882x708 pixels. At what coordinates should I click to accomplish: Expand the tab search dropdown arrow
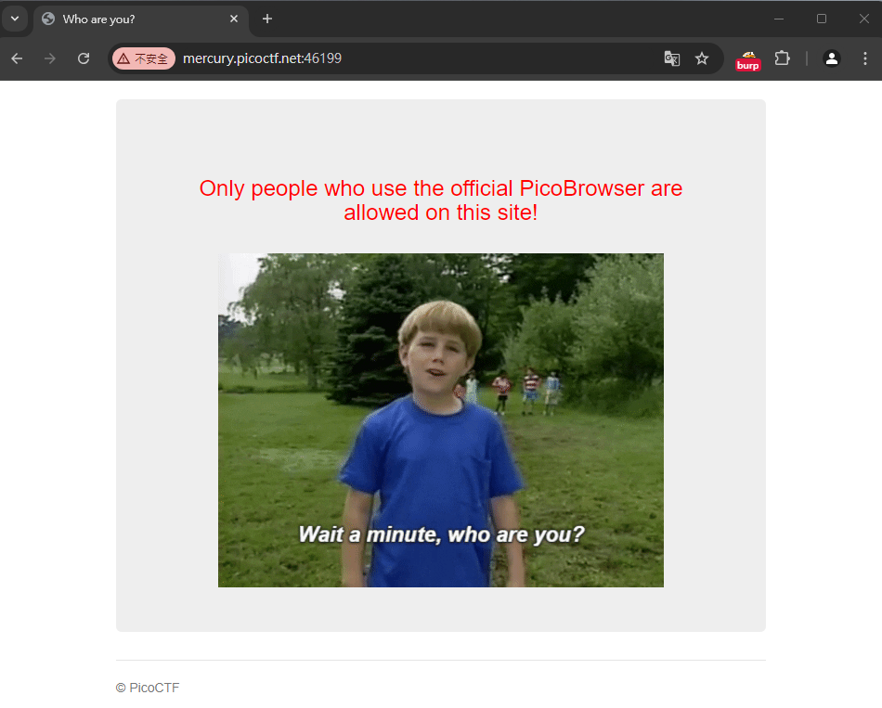tap(15, 19)
